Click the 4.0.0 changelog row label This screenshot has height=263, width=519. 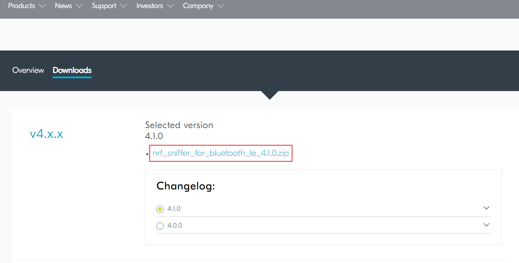pyautogui.click(x=175, y=226)
